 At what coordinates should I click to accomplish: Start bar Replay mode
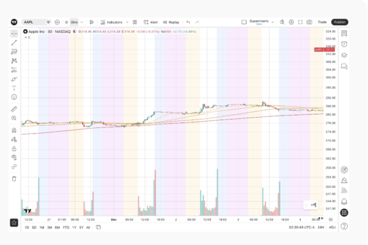pyautogui.click(x=171, y=22)
